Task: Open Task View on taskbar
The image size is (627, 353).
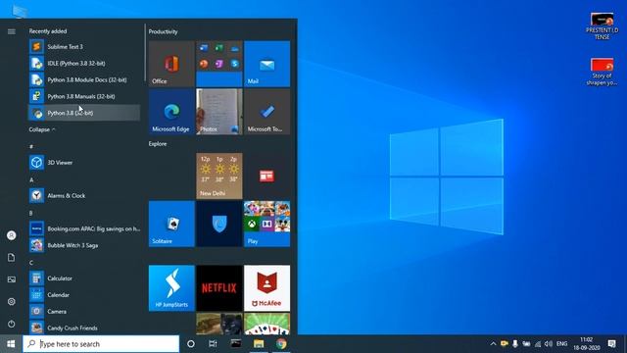Action: (x=213, y=344)
